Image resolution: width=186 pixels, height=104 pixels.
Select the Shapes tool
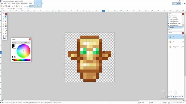(4, 38)
